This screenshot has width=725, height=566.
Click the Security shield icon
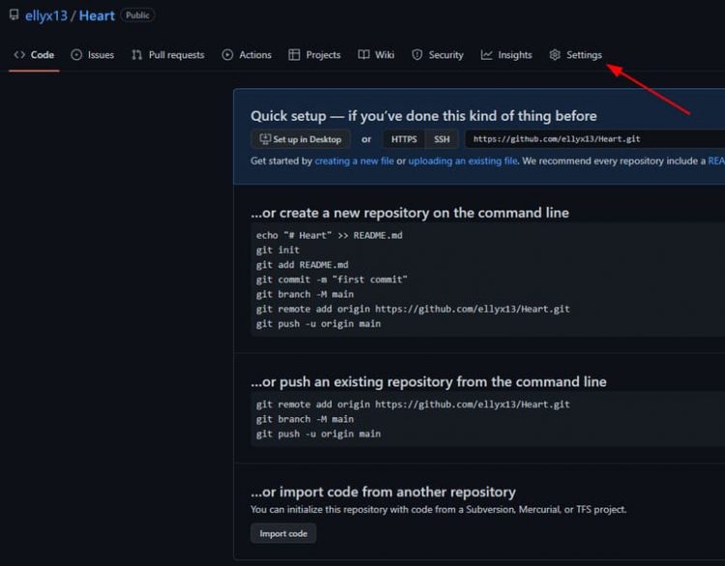[417, 55]
